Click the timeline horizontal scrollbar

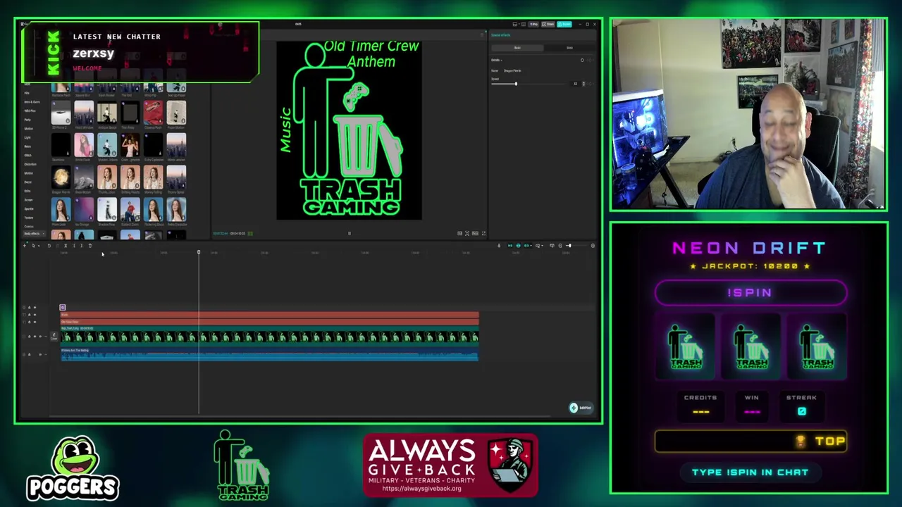(x=299, y=416)
